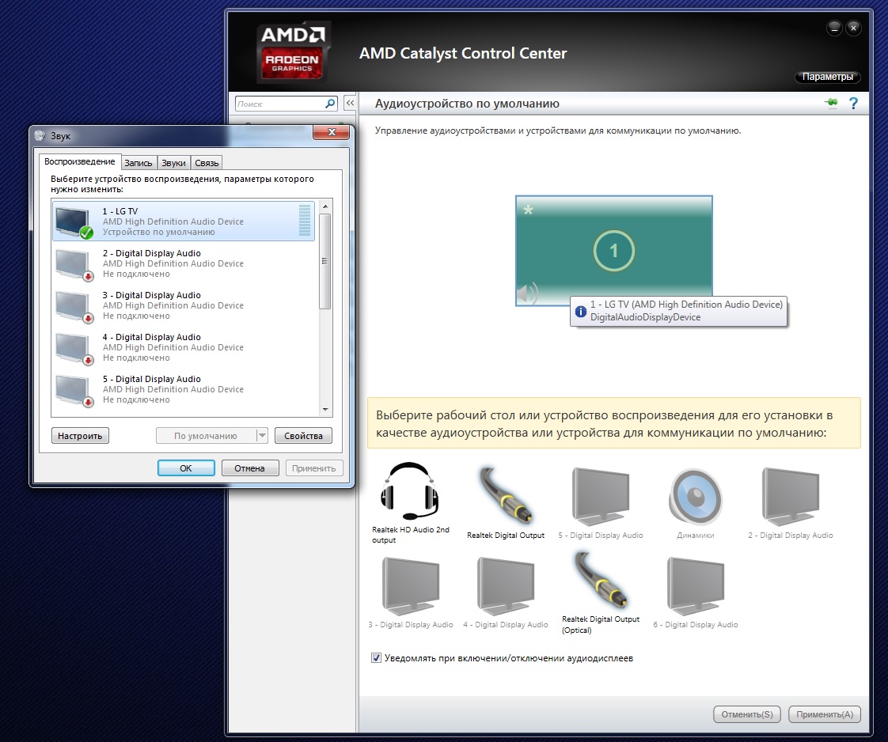Close the Звук dialog window
This screenshot has height=742, width=888.
(332, 132)
